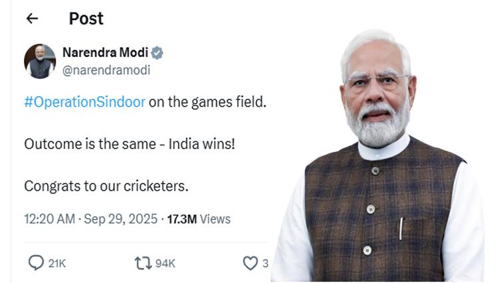Open the Narendra Modi display name
499x283 pixels.
pyautogui.click(x=105, y=53)
